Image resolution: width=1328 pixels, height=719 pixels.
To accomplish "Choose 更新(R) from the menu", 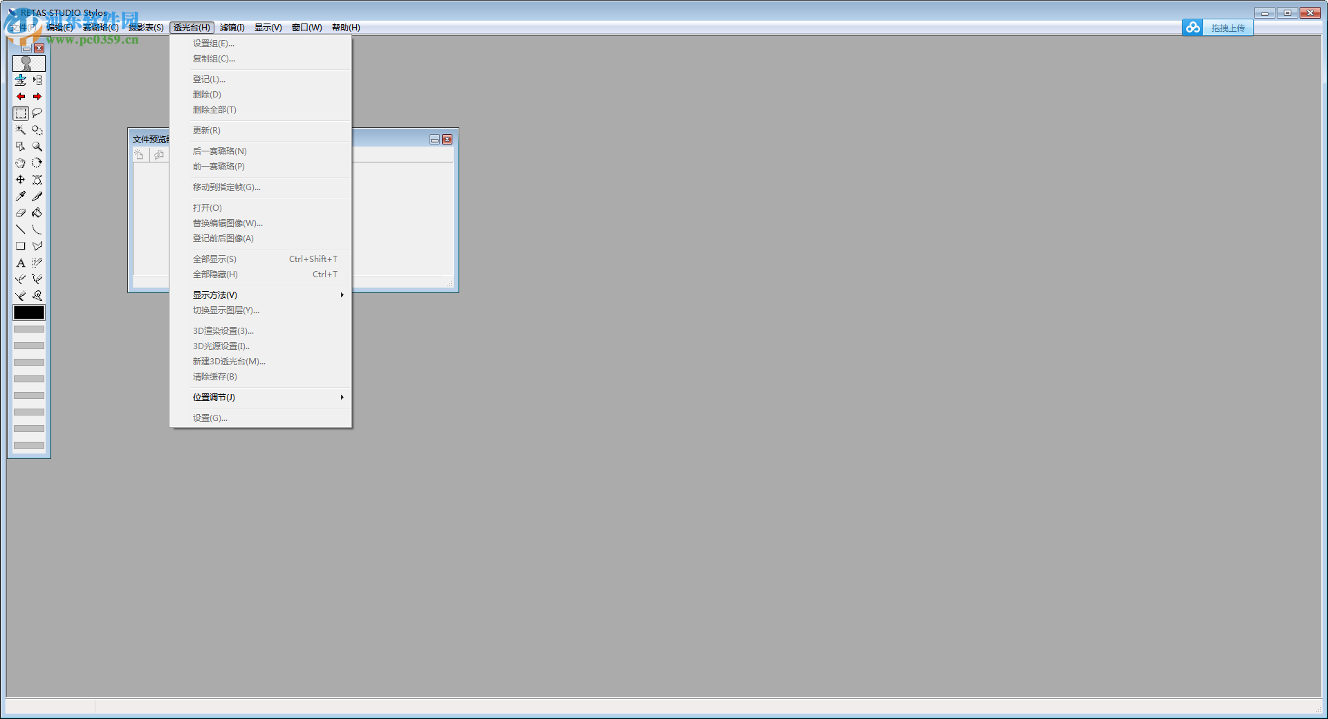I will (261, 131).
